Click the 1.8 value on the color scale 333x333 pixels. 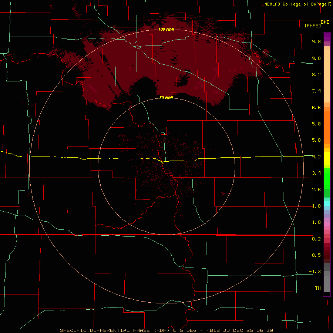coord(316,206)
